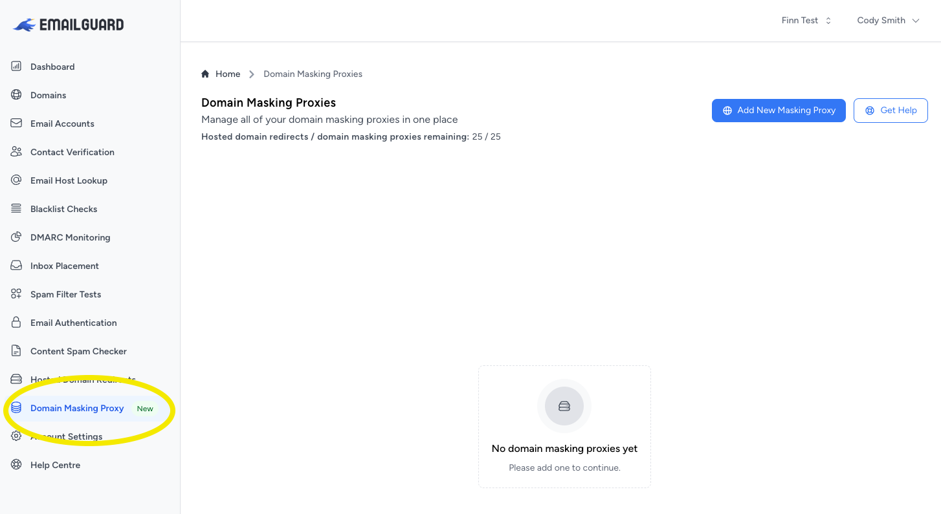Open the Cody Smith account dropdown

[887, 20]
